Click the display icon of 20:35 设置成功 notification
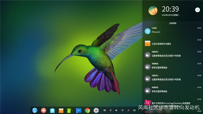This screenshot has height=114, width=203. pos(148,55)
